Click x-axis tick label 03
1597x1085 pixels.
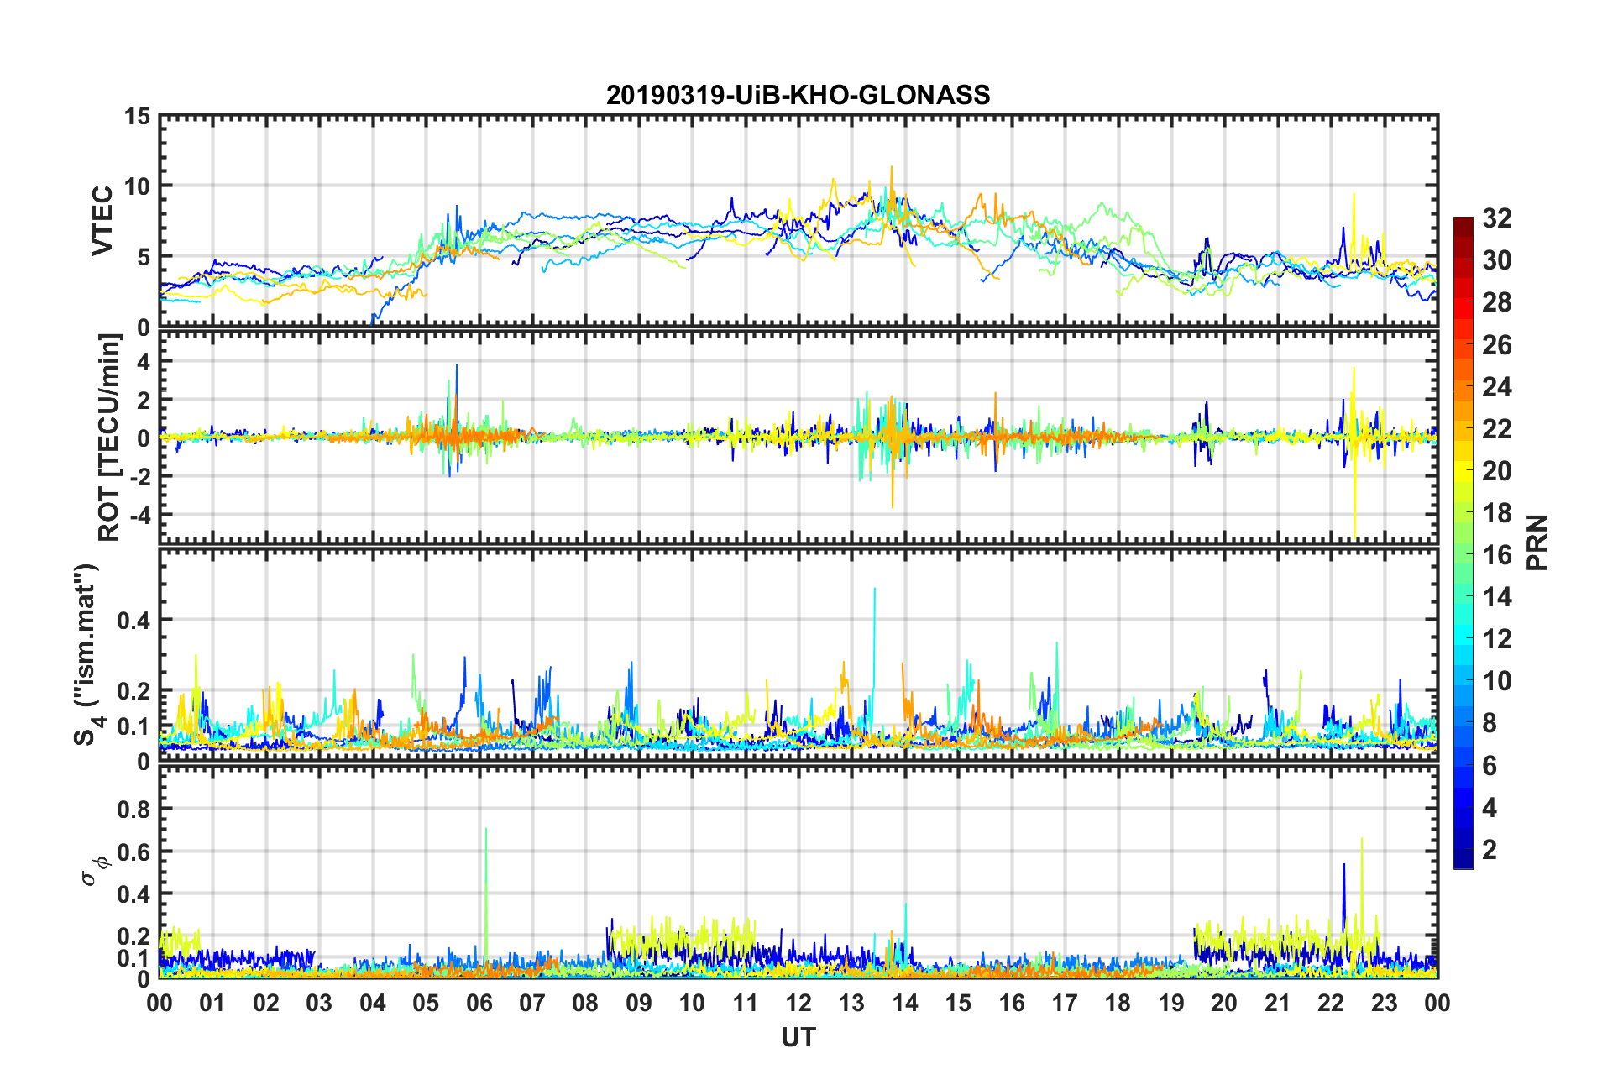click(x=319, y=1003)
